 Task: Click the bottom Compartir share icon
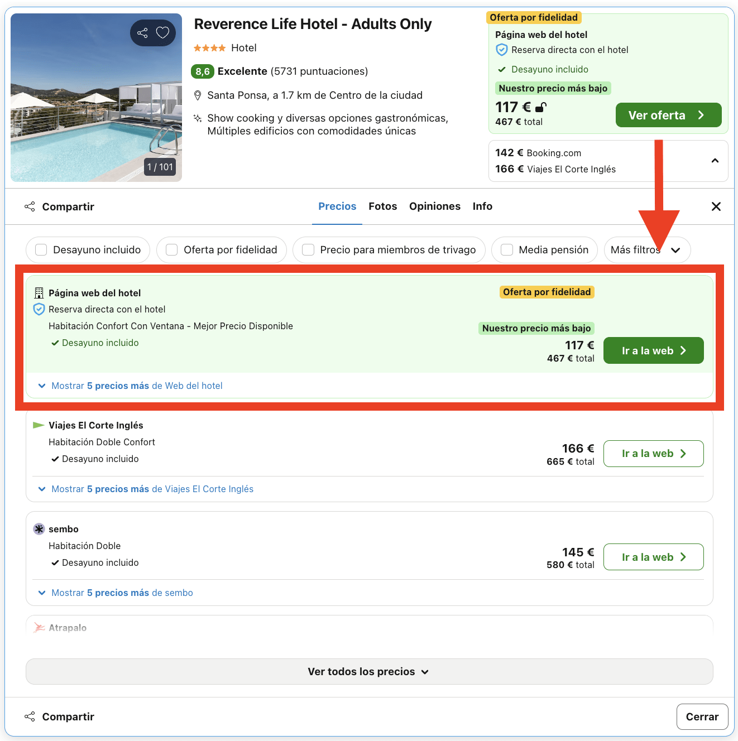30,716
